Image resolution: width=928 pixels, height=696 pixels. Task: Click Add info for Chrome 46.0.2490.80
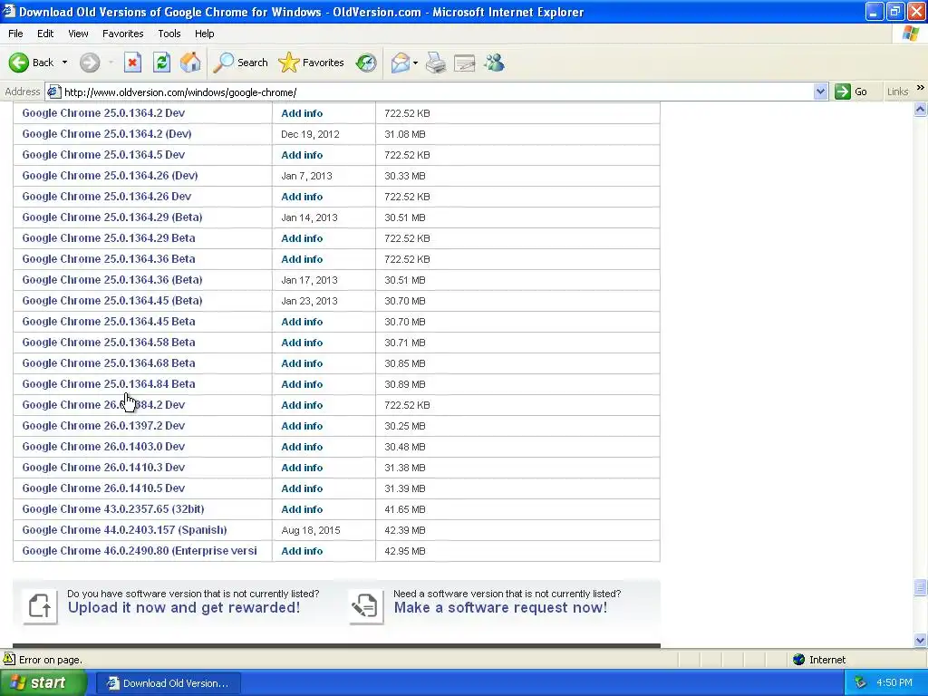[x=302, y=551]
